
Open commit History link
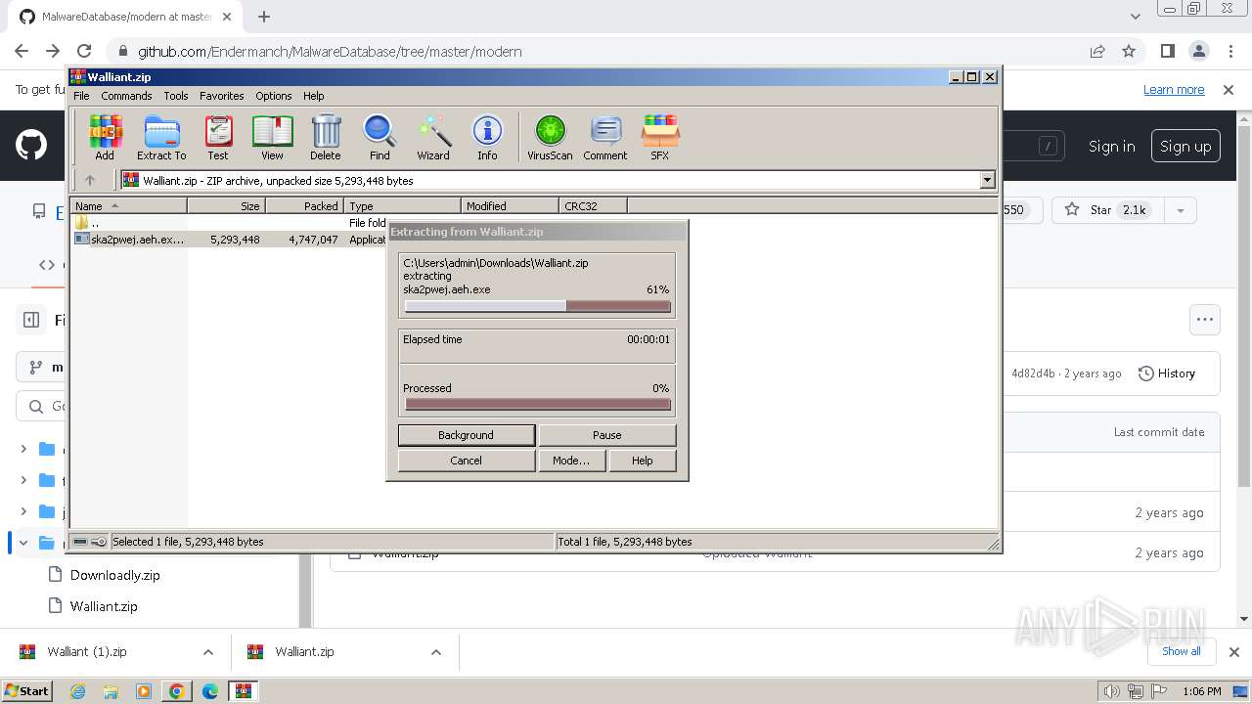click(1167, 374)
